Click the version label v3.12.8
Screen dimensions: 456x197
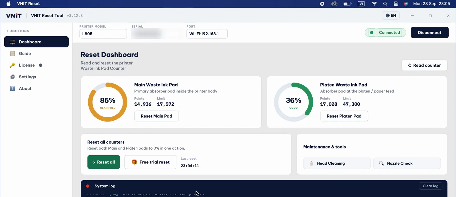coord(75,16)
